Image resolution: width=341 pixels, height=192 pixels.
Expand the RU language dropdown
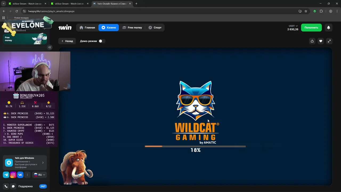pyautogui.click(x=39, y=175)
